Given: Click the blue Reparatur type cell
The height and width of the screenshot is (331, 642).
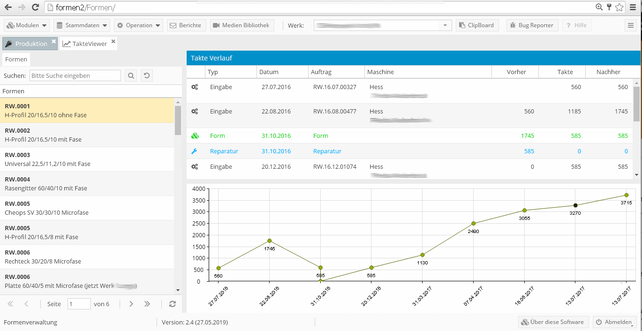Looking at the screenshot, I should tap(224, 151).
